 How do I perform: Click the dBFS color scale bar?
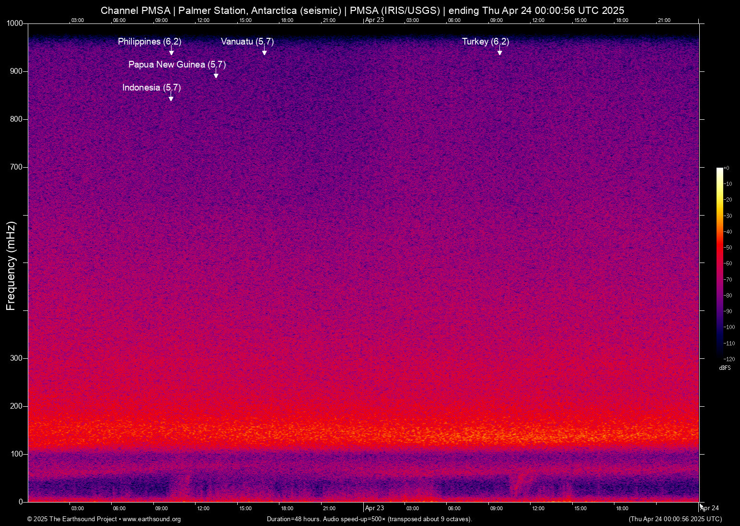(x=719, y=263)
